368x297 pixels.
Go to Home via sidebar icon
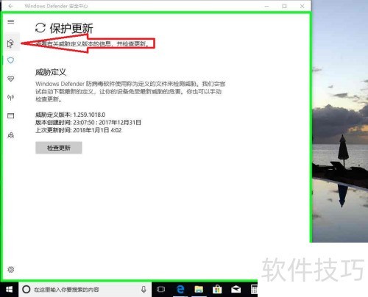[x=10, y=43]
